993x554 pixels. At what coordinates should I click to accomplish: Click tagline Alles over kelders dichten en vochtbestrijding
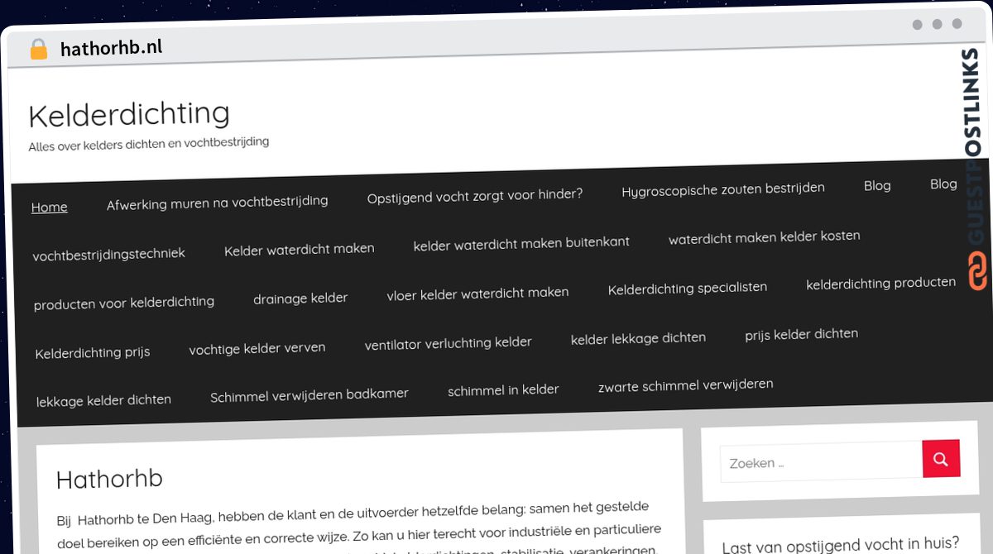click(x=149, y=144)
